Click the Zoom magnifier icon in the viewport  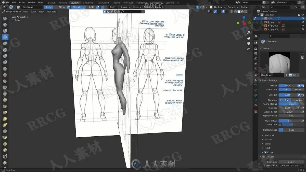[x=249, y=33]
